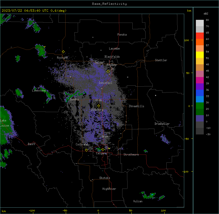Click the Drumheller label
Viewport: 219px width, 214px height.
(x=162, y=124)
